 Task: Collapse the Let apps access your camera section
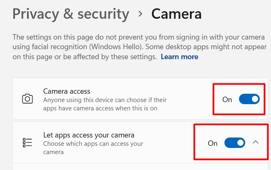(256, 142)
